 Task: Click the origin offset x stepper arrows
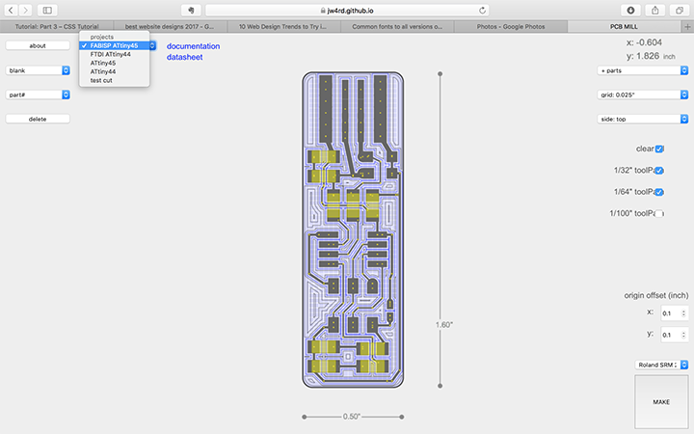click(683, 313)
